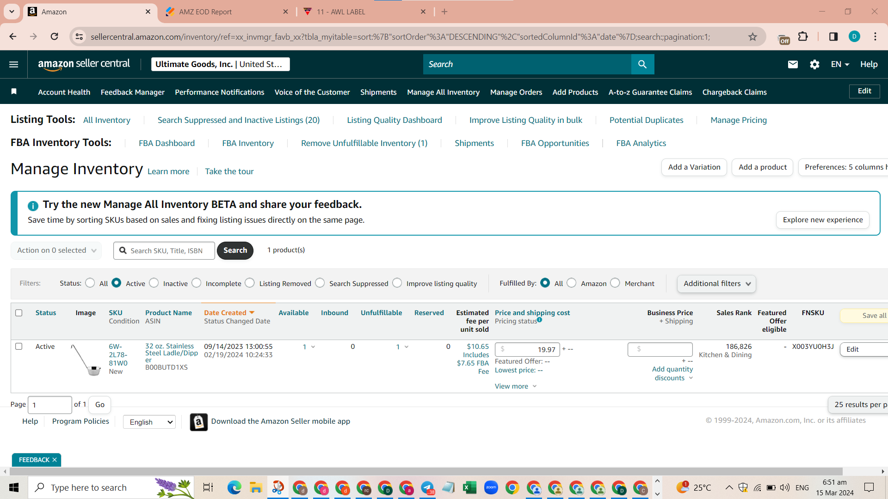Open the Windows Start menu
The image size is (888, 499).
(x=14, y=487)
